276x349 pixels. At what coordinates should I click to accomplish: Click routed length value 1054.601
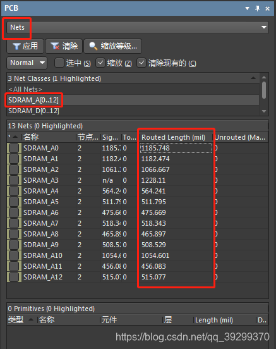click(155, 255)
